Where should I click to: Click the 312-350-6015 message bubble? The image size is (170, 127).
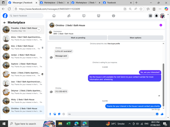coord(61,91)
